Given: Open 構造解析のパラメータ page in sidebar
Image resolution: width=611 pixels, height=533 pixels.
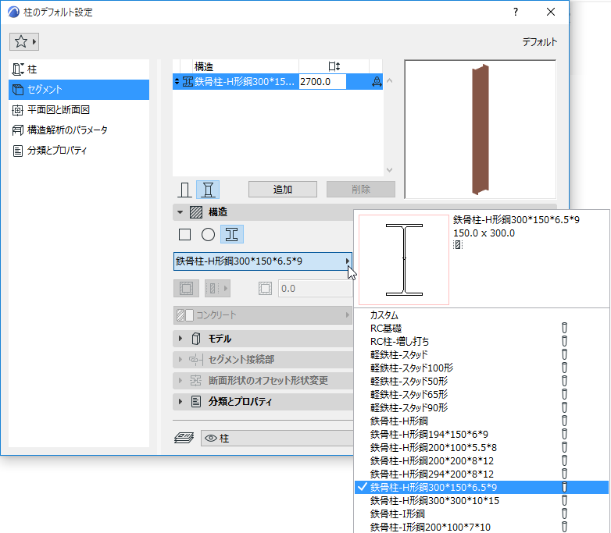Looking at the screenshot, I should 79,130.
